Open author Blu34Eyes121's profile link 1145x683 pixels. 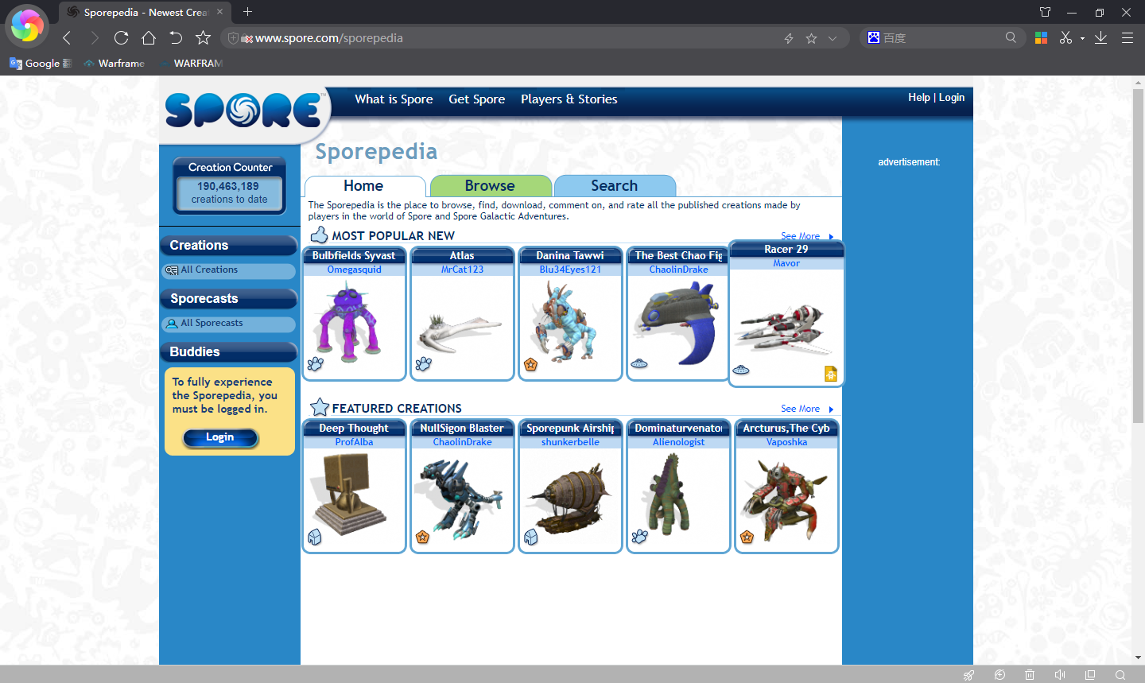click(570, 270)
